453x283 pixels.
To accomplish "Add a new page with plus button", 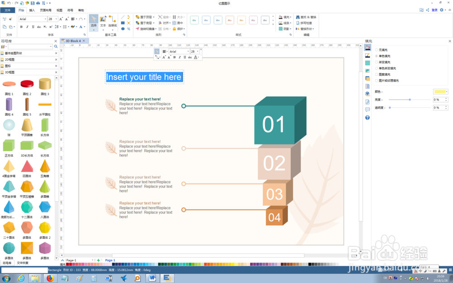I will 98,260.
